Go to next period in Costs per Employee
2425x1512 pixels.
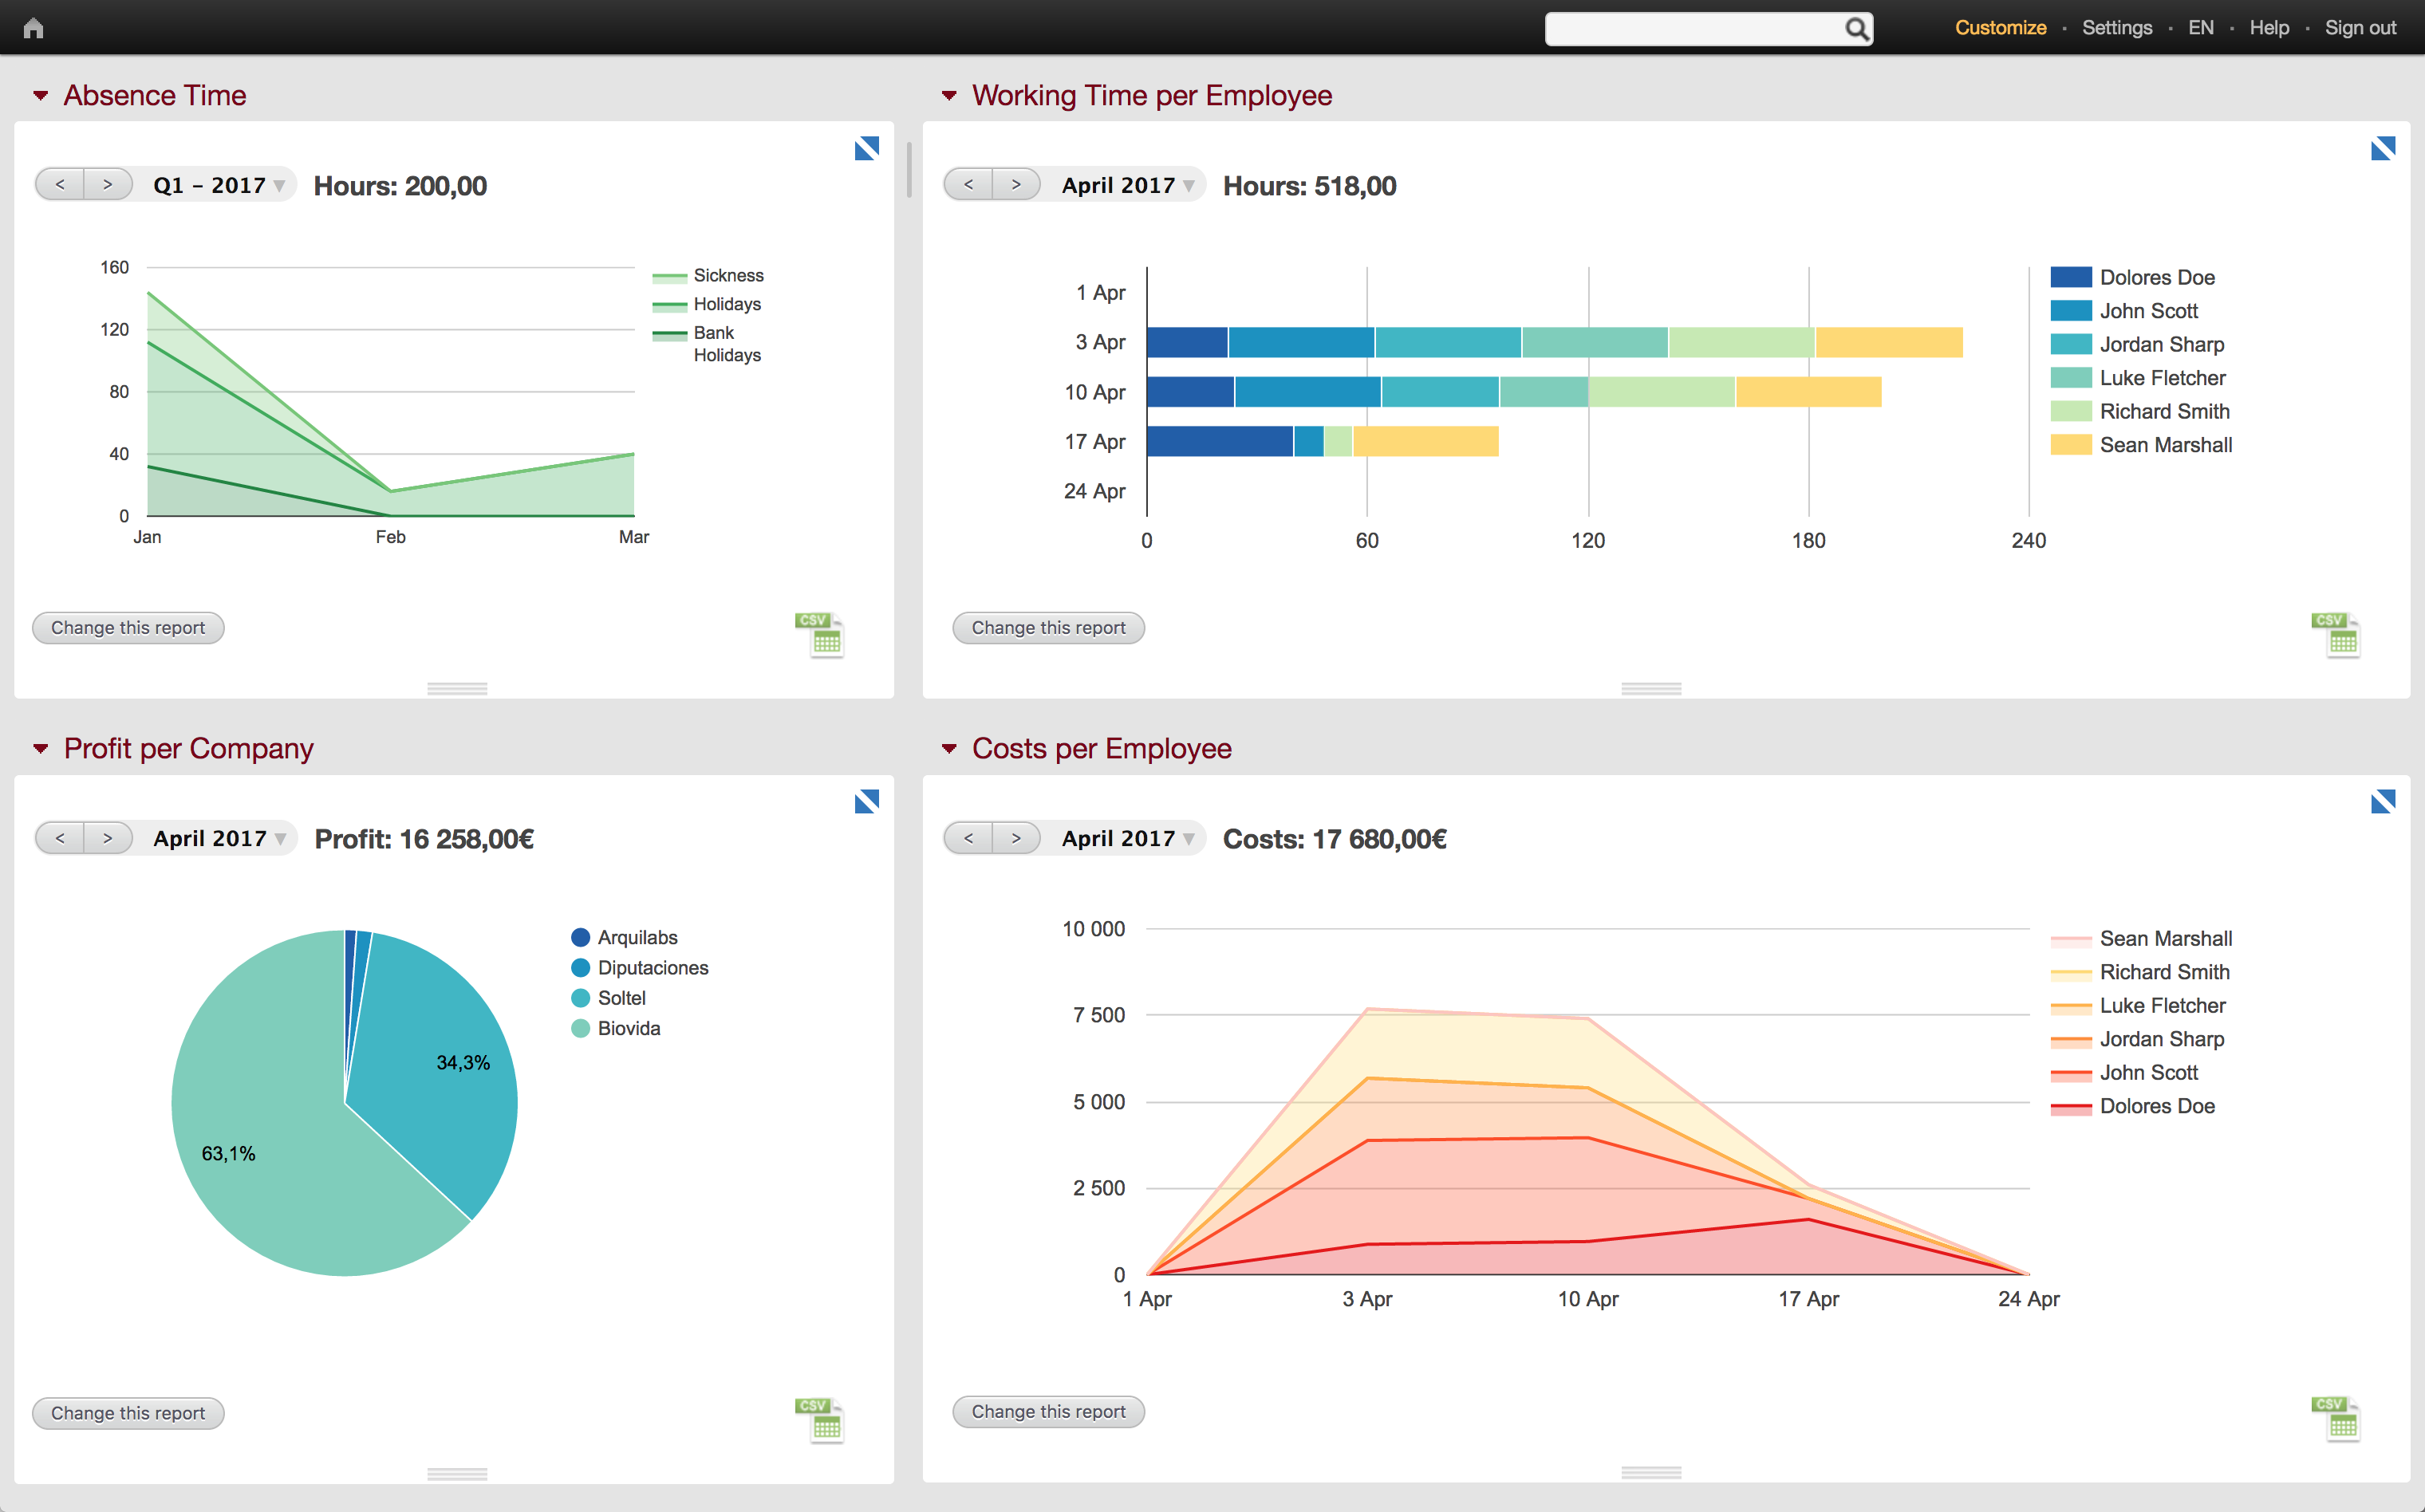click(1016, 838)
